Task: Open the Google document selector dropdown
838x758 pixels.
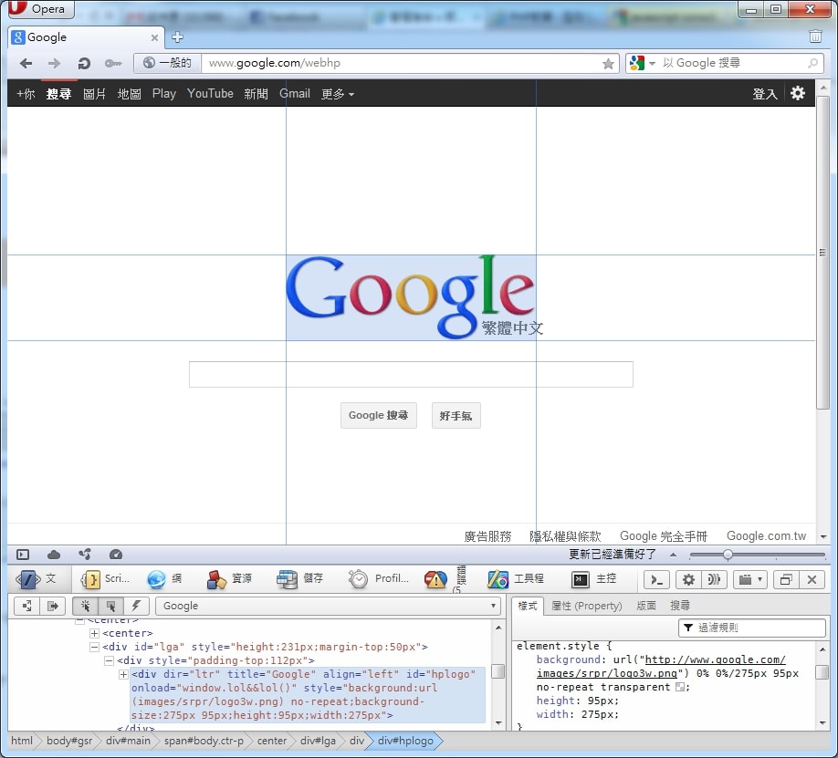Action: pyautogui.click(x=328, y=606)
